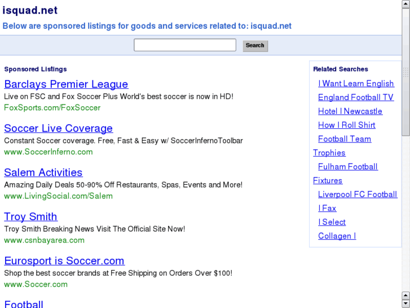
Task: Select Hotel I Newcastle related search
Action: pyautogui.click(x=350, y=111)
